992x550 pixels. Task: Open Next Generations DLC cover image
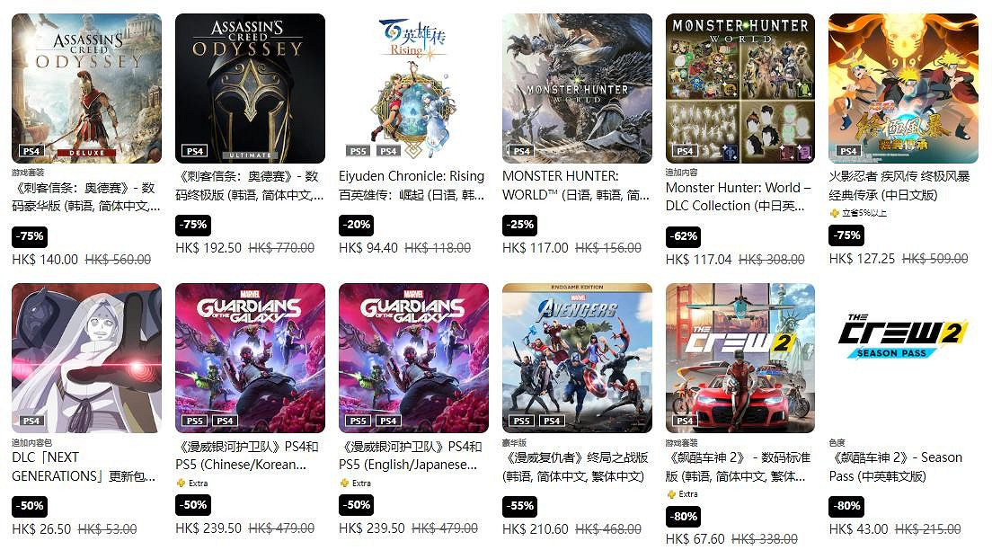(x=86, y=359)
